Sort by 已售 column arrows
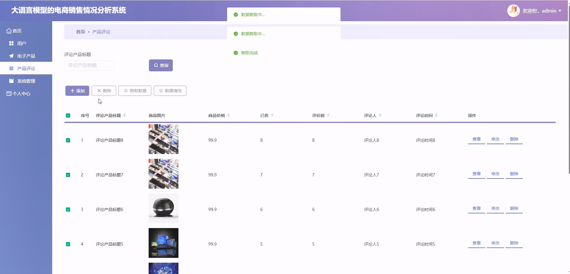Image resolution: width=570 pixels, height=274 pixels. click(272, 116)
